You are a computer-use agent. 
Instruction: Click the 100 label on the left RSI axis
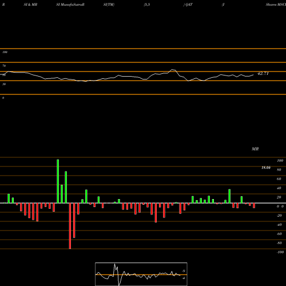5,52
